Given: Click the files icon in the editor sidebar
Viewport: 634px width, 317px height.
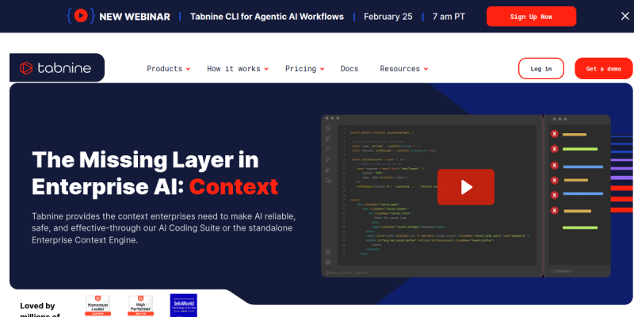Looking at the screenshot, I should [x=328, y=128].
